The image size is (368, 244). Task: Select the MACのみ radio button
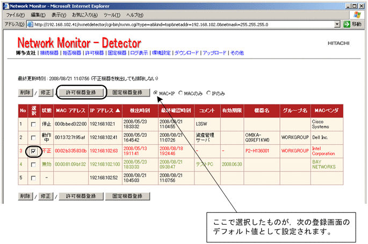[x=181, y=93]
